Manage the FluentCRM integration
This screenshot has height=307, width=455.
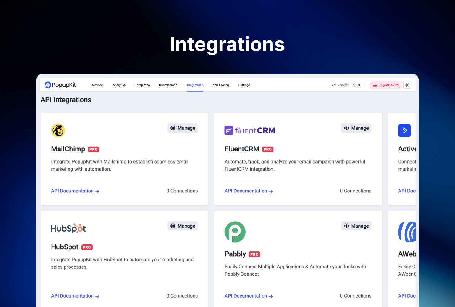[x=356, y=128]
